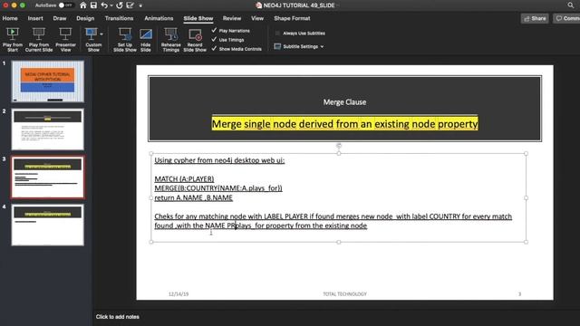
Task: Start slideshow with Play from Start
Action: pos(12,40)
